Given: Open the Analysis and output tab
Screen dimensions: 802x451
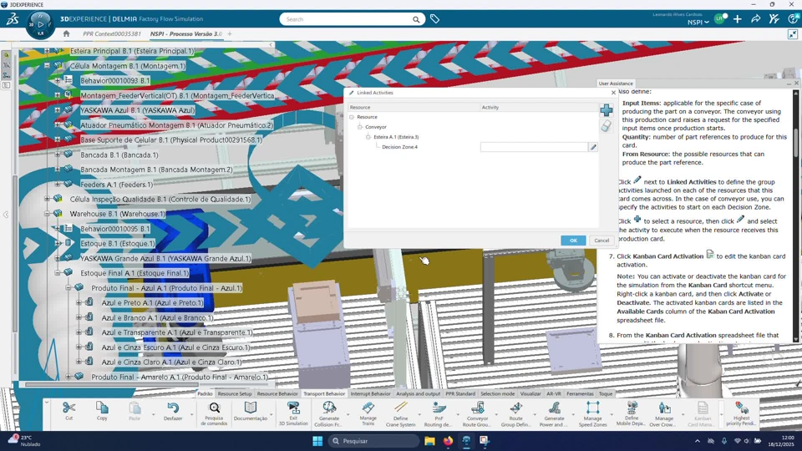Looking at the screenshot, I should coord(418,393).
